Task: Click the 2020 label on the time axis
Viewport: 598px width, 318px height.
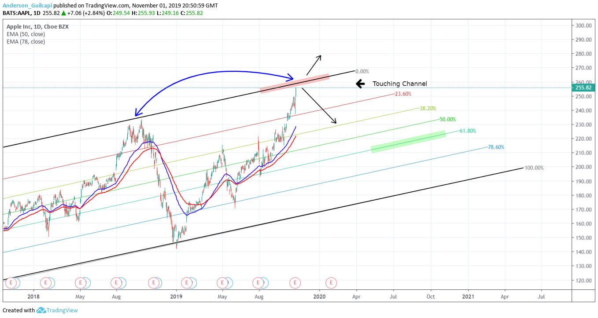Action: pyautogui.click(x=319, y=296)
